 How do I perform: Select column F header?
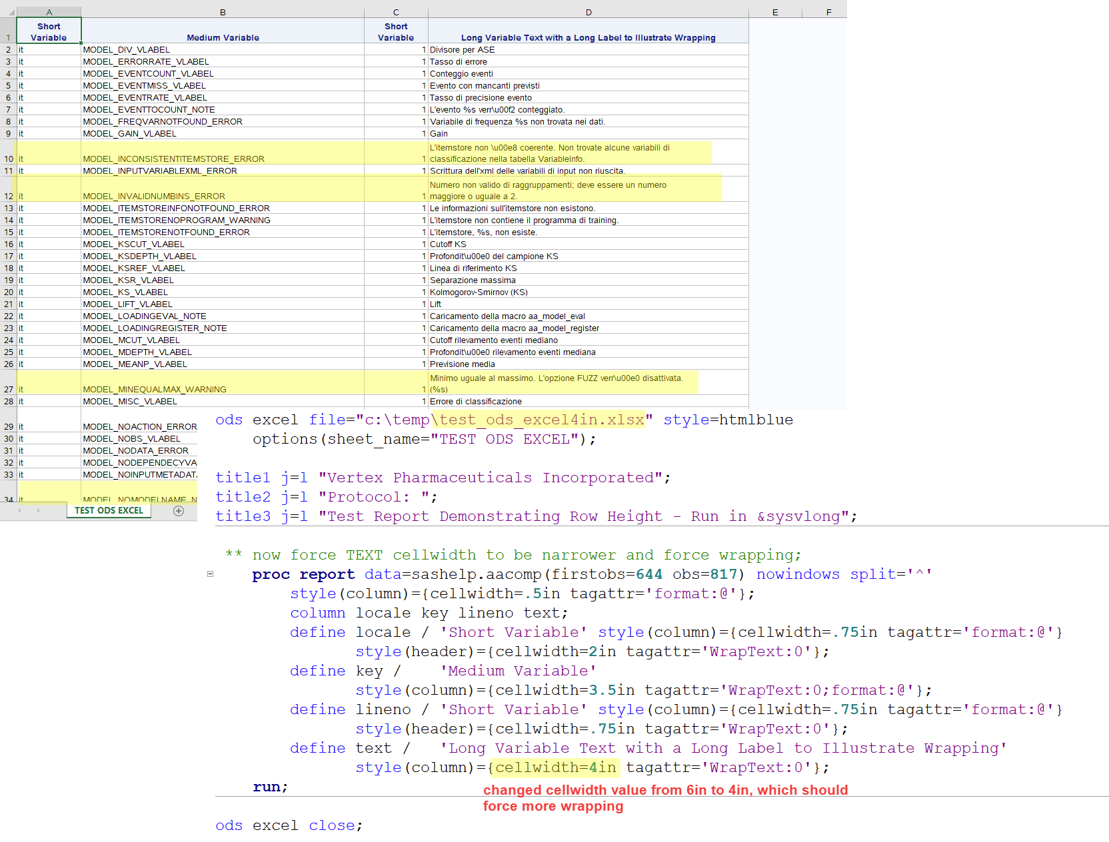pos(828,12)
